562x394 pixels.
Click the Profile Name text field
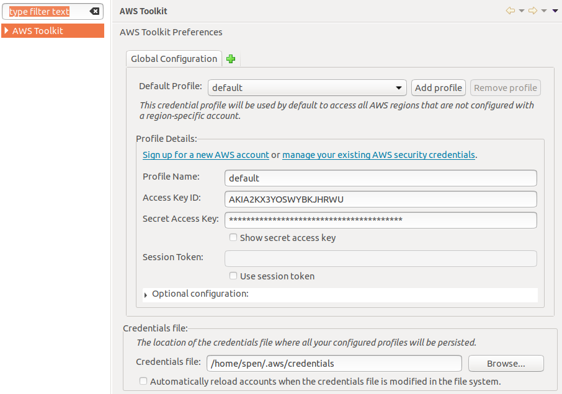tap(381, 178)
